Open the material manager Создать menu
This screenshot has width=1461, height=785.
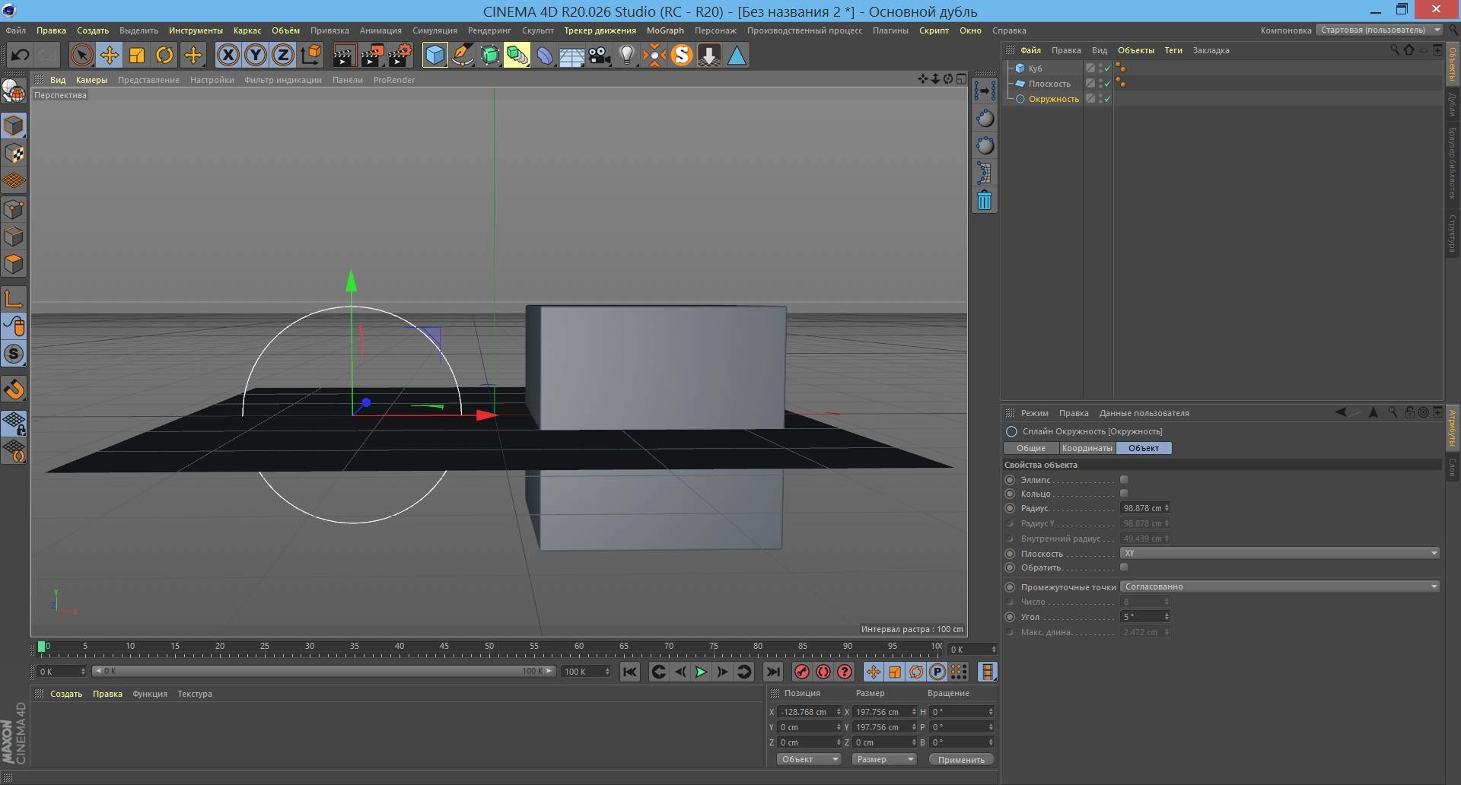[66, 694]
